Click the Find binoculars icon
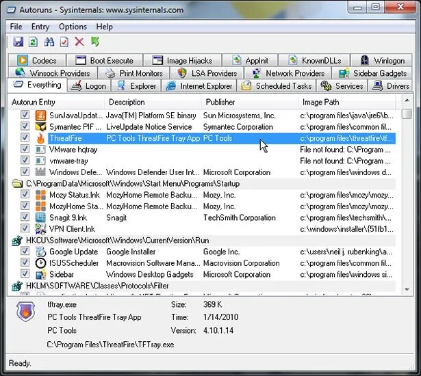This screenshot has width=421, height=376. point(49,42)
